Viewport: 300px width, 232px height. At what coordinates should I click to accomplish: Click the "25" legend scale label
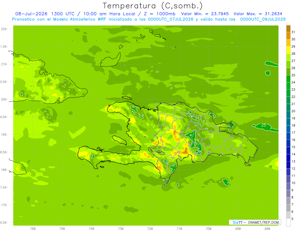click(293, 75)
